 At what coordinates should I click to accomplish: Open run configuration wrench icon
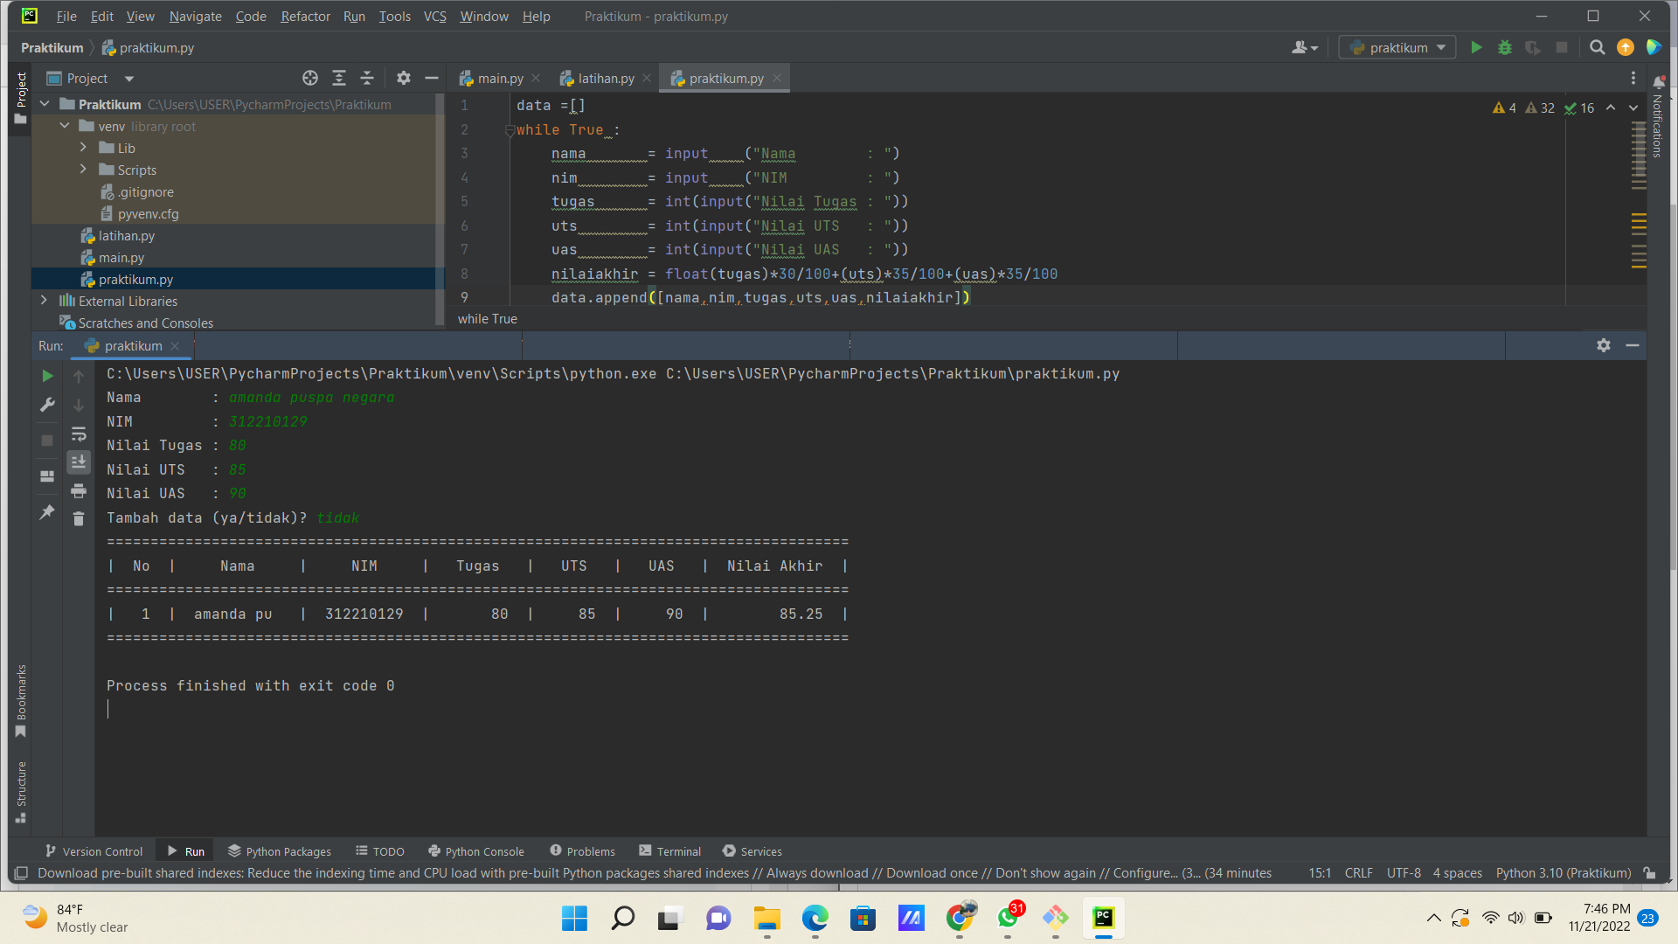pyautogui.click(x=47, y=405)
